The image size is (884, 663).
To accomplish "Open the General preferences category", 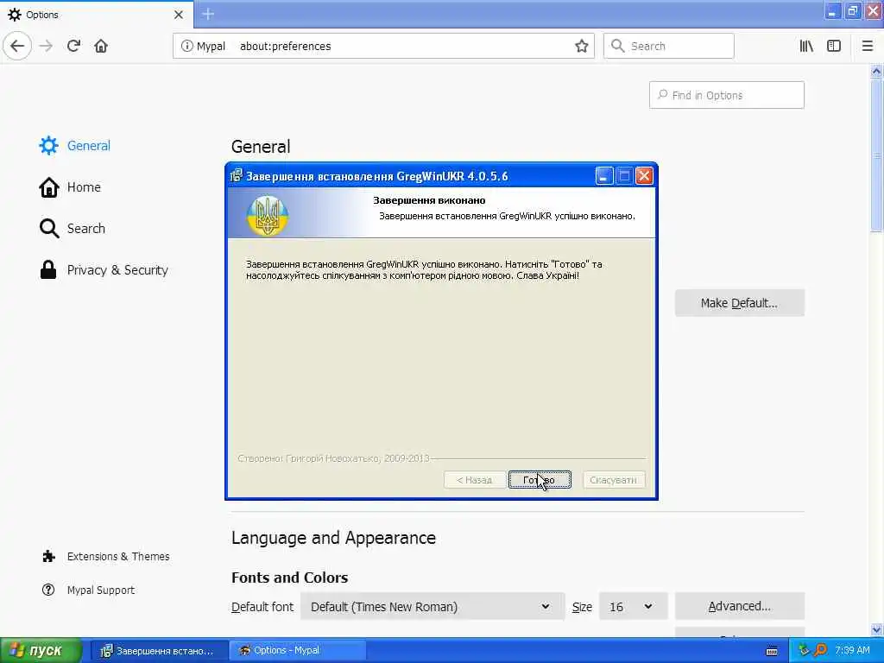I will (x=75, y=145).
